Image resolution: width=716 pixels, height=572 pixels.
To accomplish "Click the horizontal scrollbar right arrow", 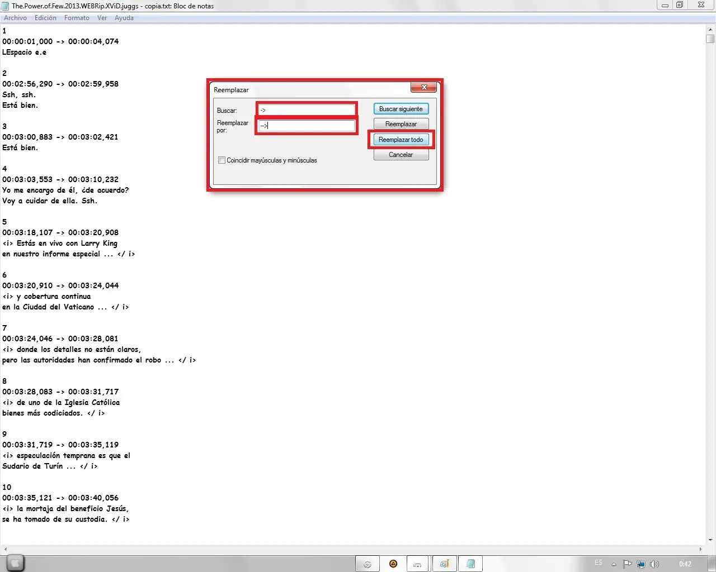I will click(701, 550).
